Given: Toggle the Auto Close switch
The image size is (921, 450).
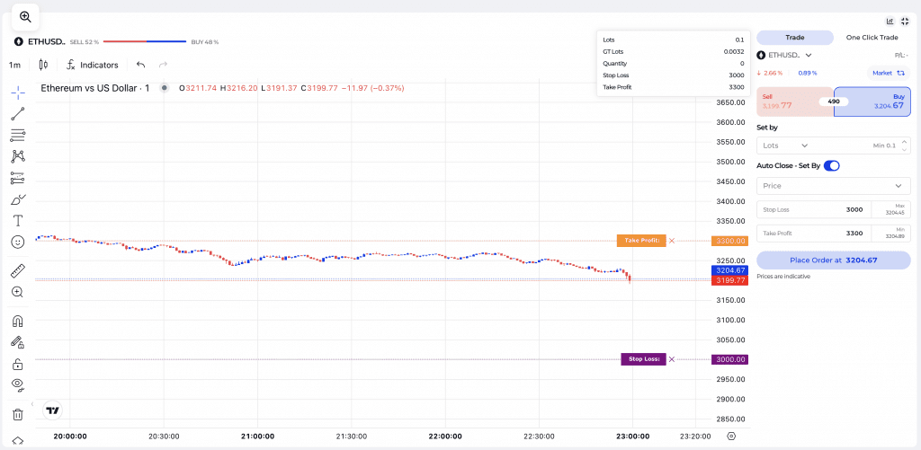Looking at the screenshot, I should click(x=831, y=165).
